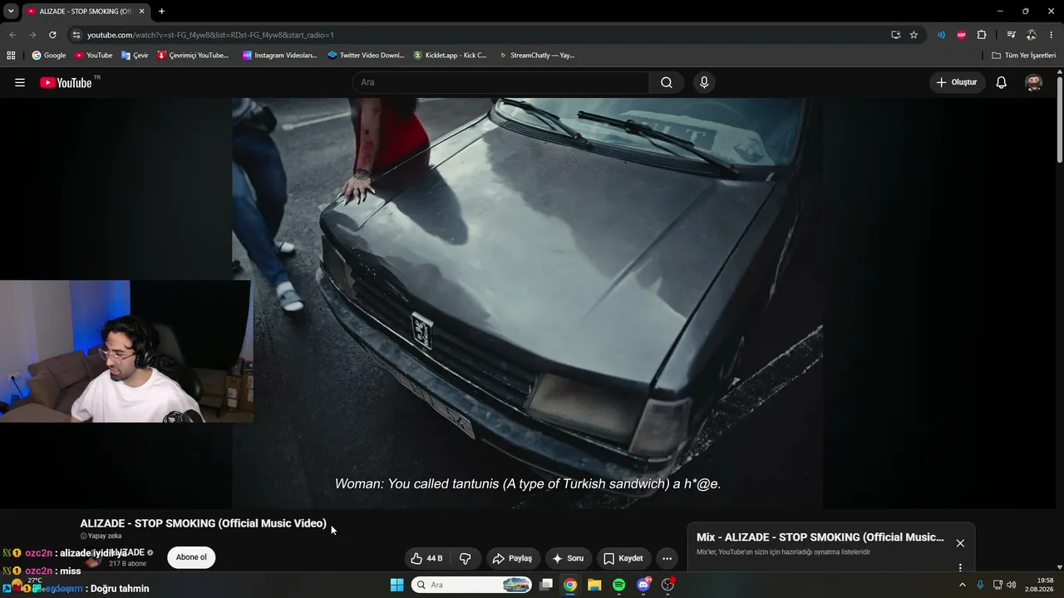Screen dimensions: 1064x598
Task: Open the YouTube bookmark
Action: click(93, 56)
